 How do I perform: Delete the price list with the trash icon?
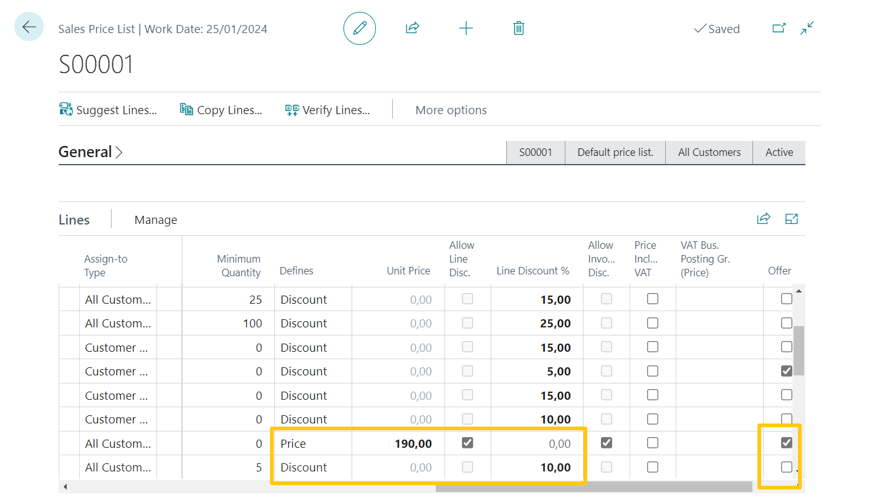(519, 28)
